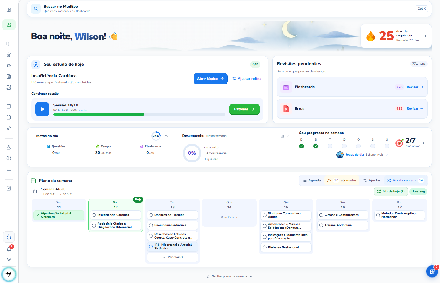Expand Ver mais 1 under Tuesday

[x=173, y=257]
